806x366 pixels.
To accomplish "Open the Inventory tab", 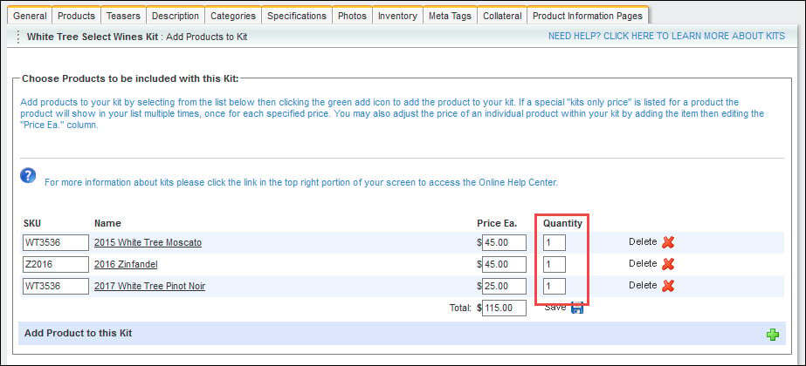I will [x=397, y=16].
